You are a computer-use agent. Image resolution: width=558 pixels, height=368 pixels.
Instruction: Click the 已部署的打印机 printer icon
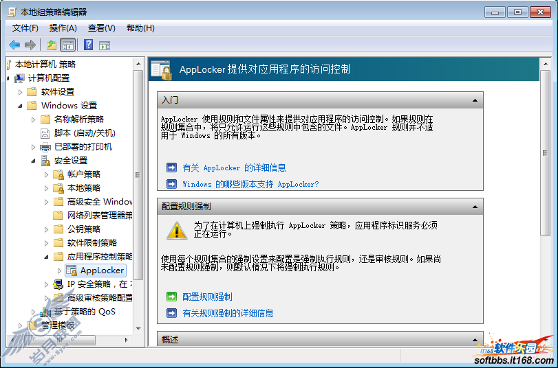45,147
